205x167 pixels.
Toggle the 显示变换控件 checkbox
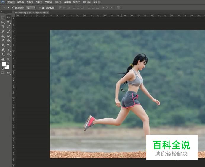click(40, 7)
